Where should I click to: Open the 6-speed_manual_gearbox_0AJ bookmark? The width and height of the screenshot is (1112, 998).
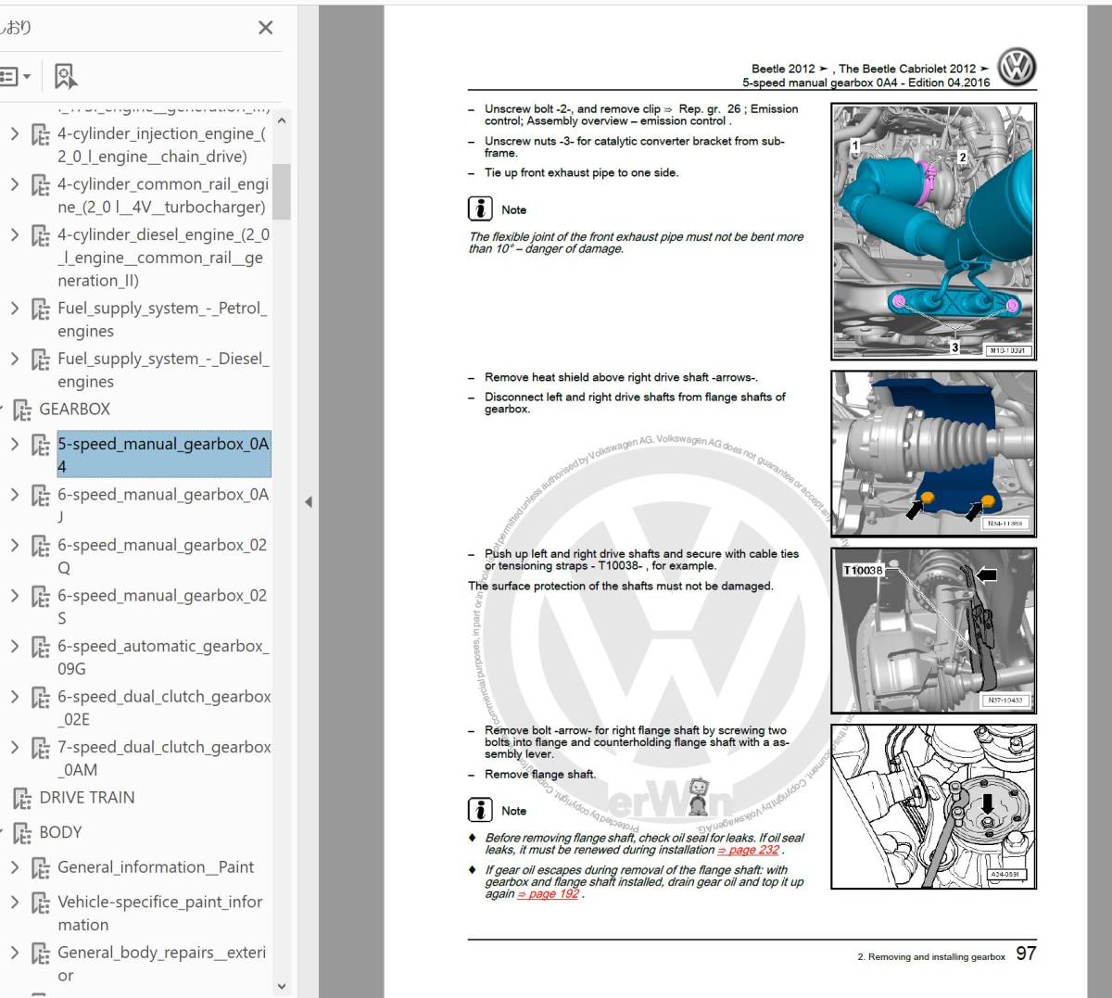(x=163, y=506)
